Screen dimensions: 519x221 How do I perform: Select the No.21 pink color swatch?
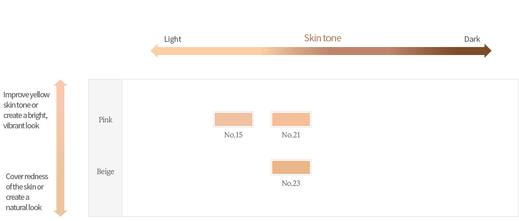291,119
